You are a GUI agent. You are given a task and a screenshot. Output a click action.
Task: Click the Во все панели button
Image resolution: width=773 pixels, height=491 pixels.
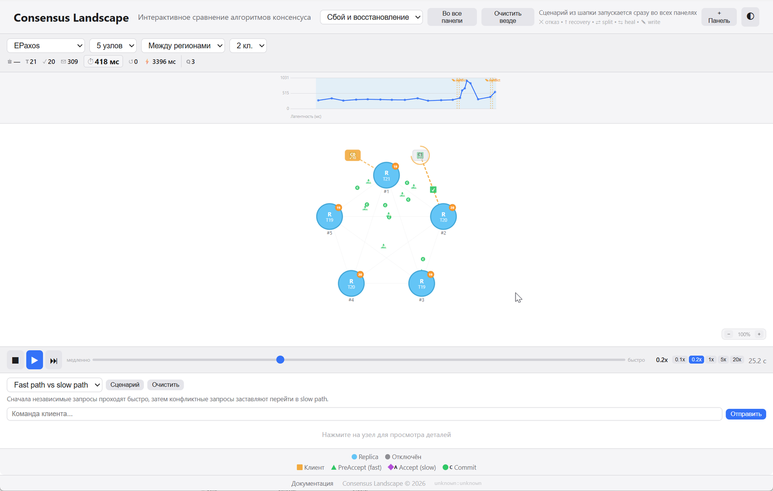(x=452, y=17)
